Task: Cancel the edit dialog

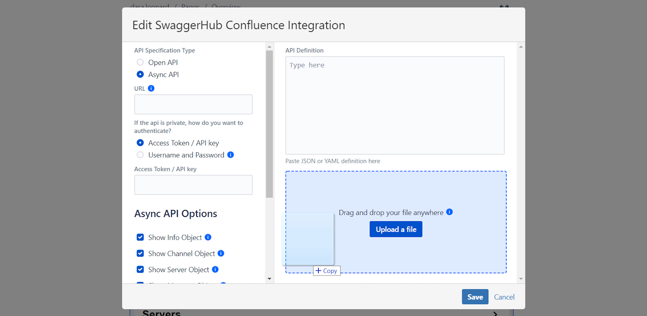Action: (x=504, y=297)
